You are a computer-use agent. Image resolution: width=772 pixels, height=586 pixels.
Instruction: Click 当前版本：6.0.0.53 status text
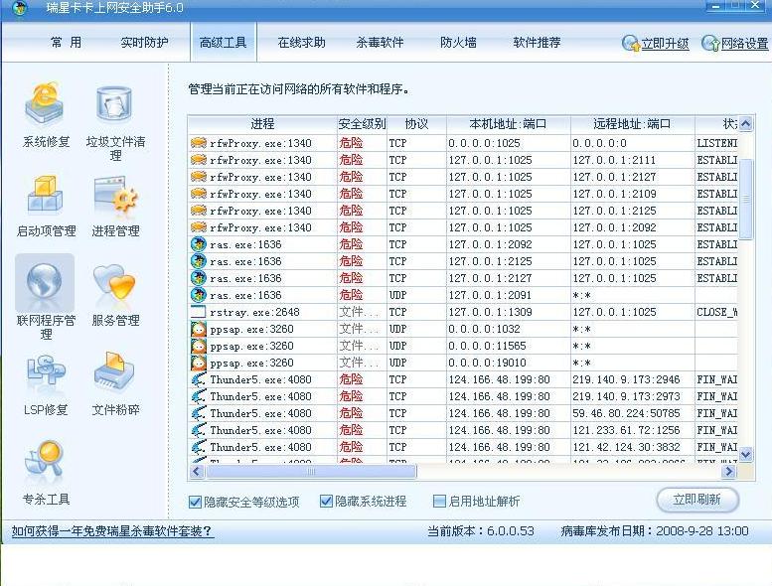481,531
